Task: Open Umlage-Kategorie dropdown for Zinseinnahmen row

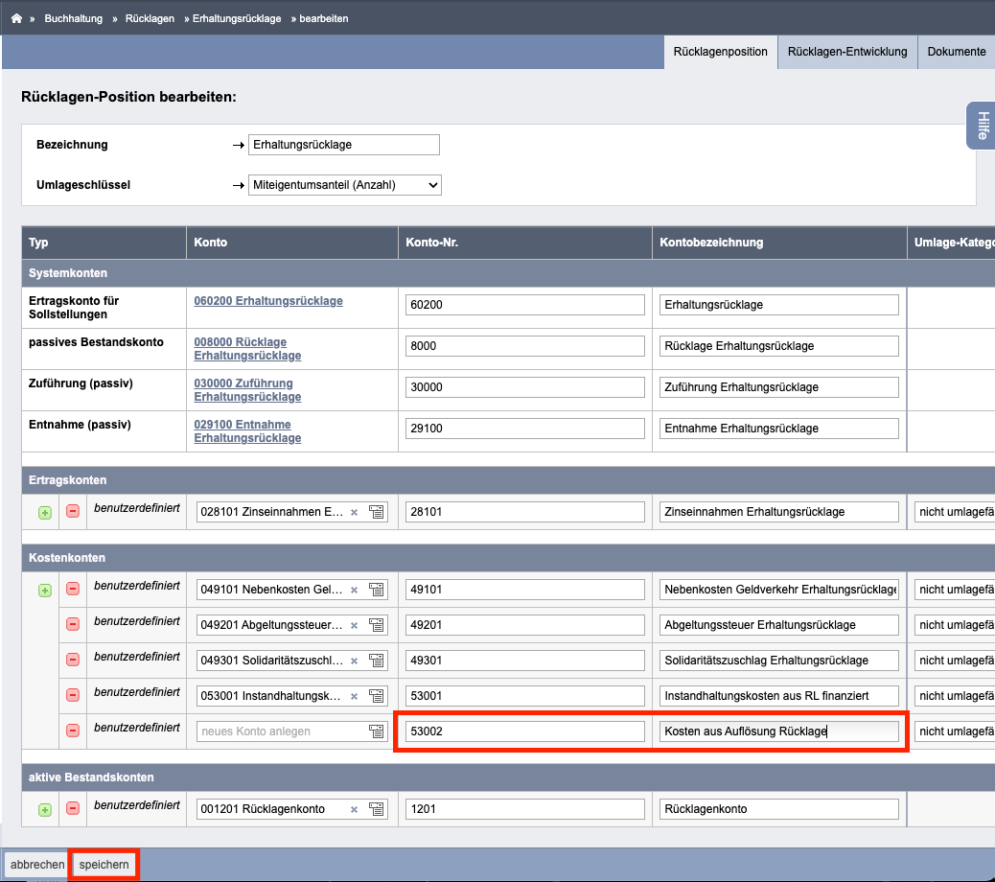Action: point(955,512)
